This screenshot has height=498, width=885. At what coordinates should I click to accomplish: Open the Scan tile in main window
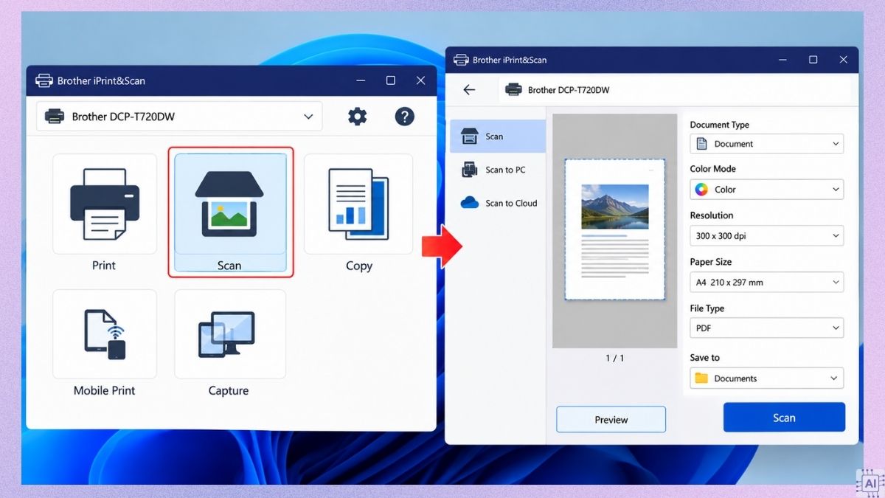pyautogui.click(x=230, y=212)
